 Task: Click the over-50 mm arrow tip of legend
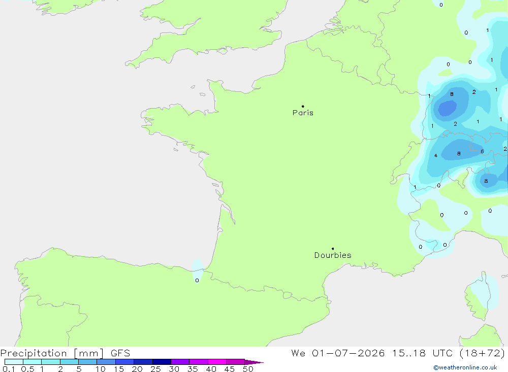pyautogui.click(x=254, y=362)
